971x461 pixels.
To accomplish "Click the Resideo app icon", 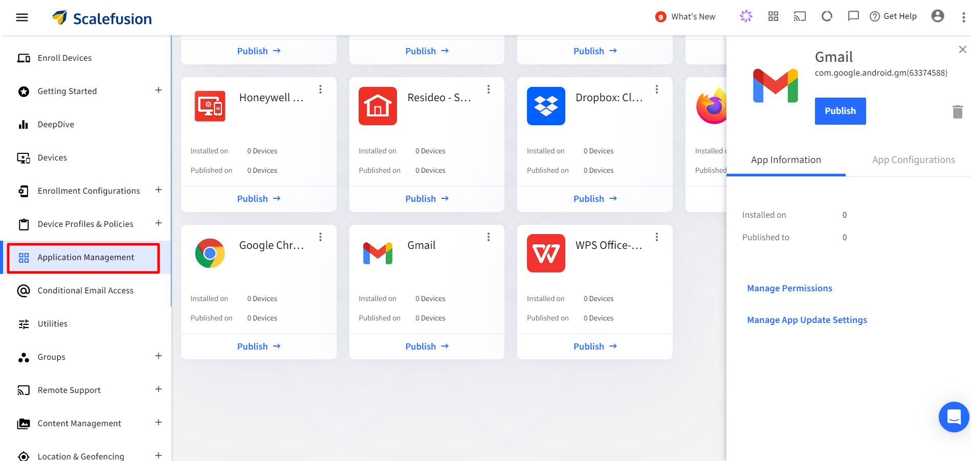I will click(x=378, y=106).
